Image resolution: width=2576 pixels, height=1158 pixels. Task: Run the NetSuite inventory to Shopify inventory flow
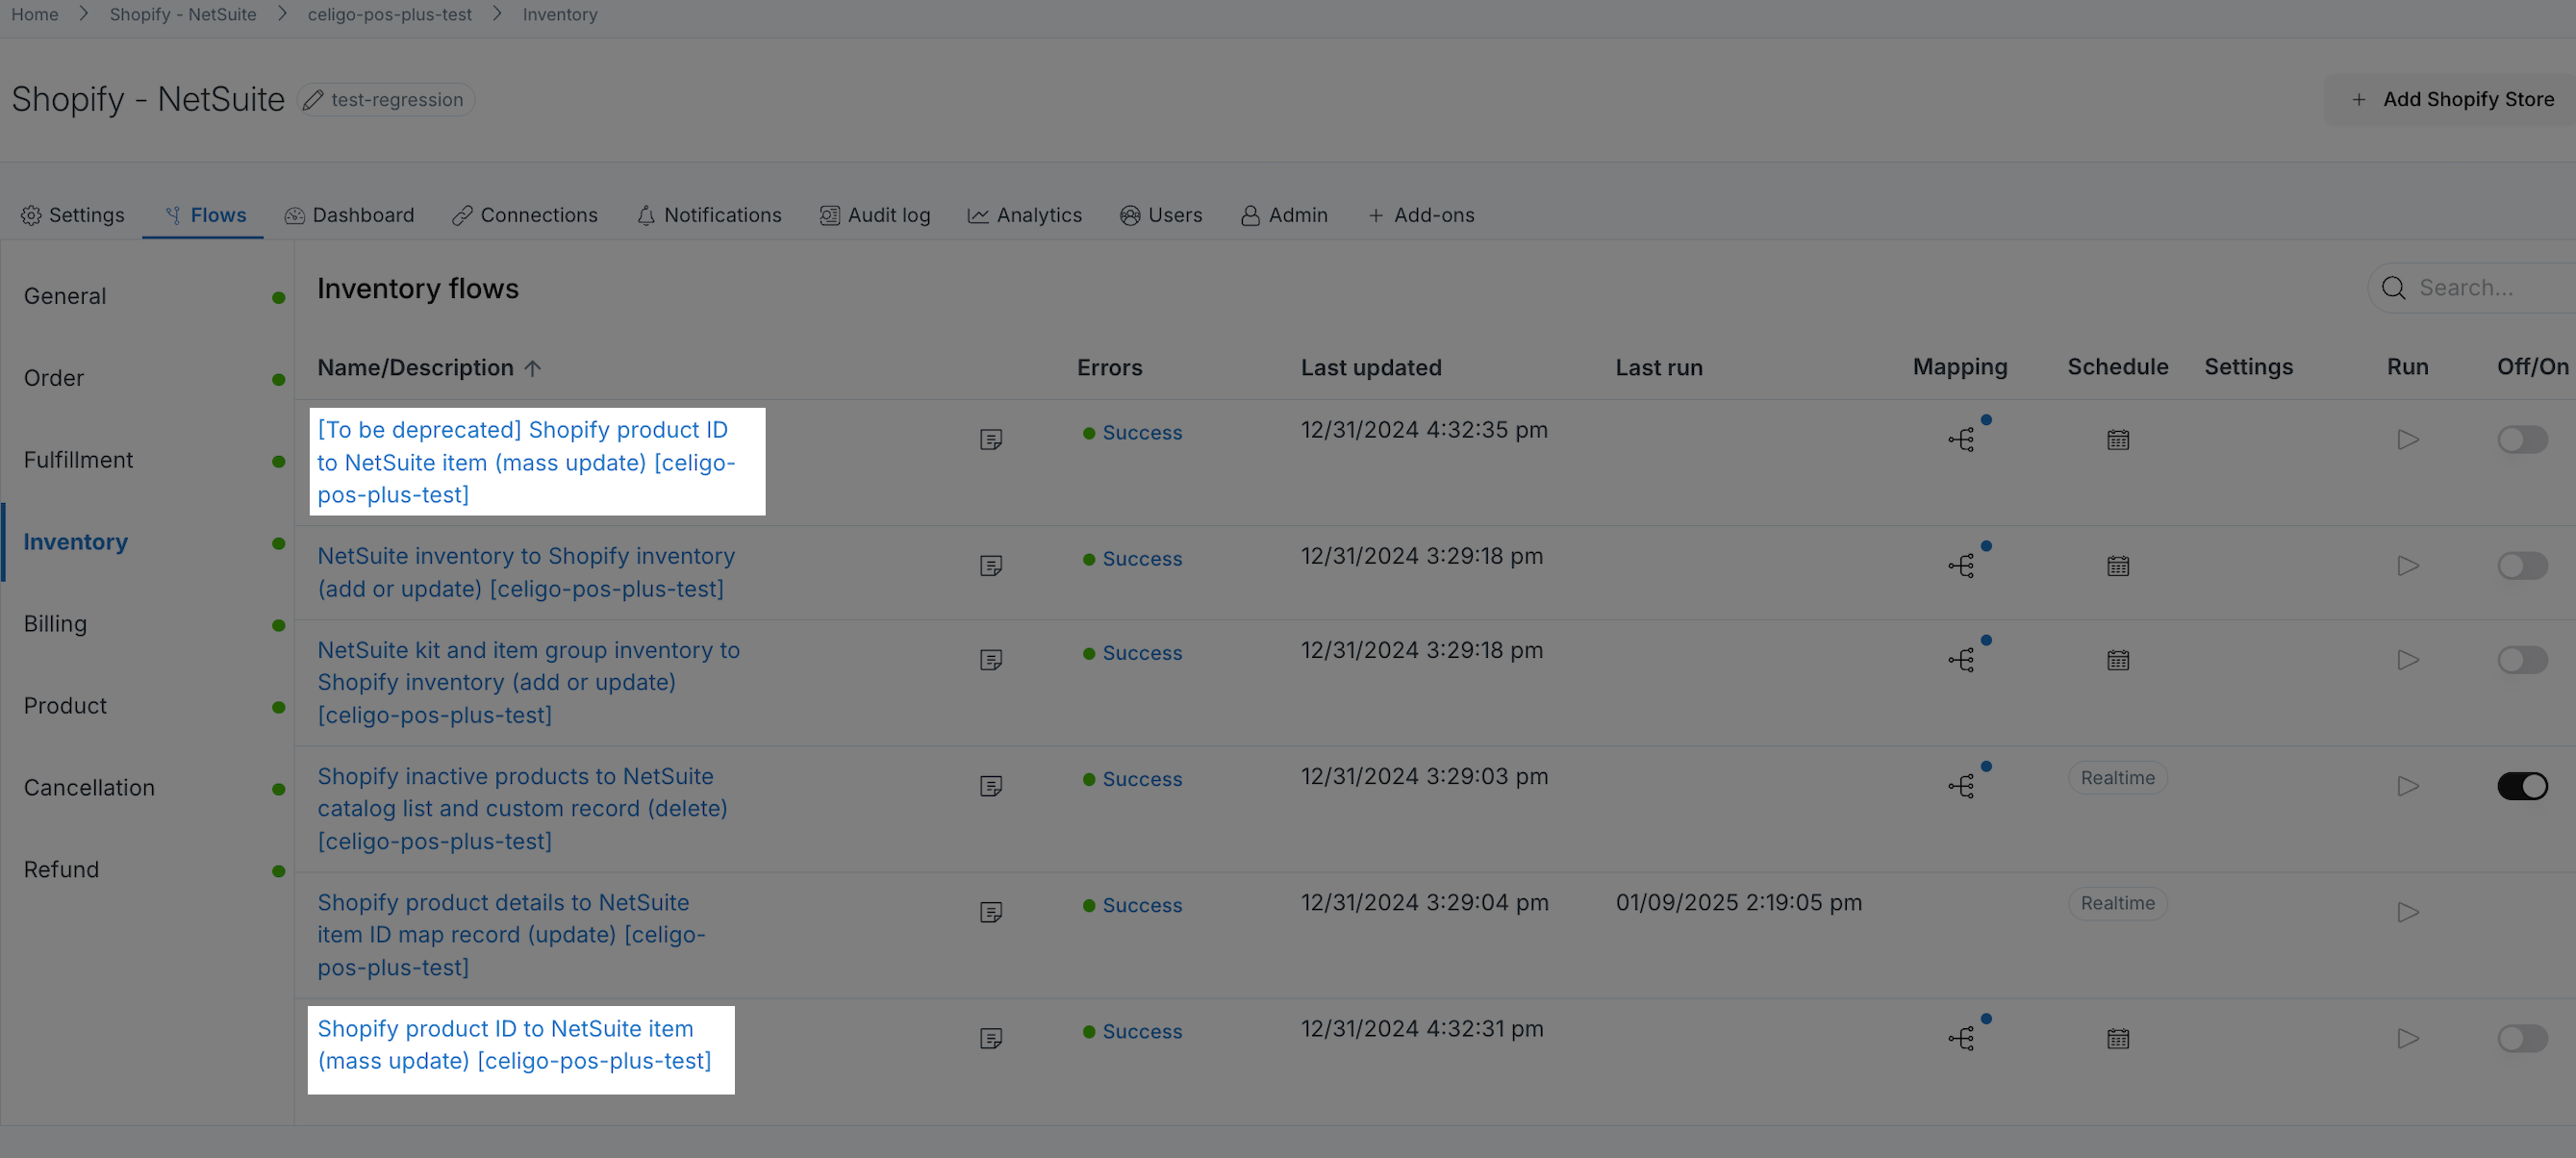(2408, 566)
